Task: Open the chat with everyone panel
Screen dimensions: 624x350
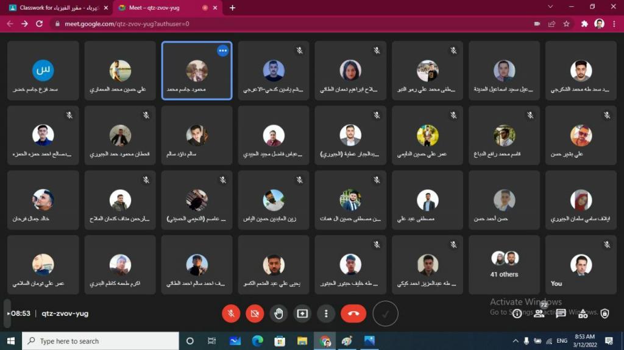Action: (561, 313)
